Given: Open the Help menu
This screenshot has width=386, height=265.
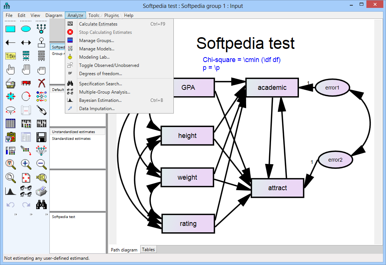Looking at the screenshot, I should click(x=129, y=15).
